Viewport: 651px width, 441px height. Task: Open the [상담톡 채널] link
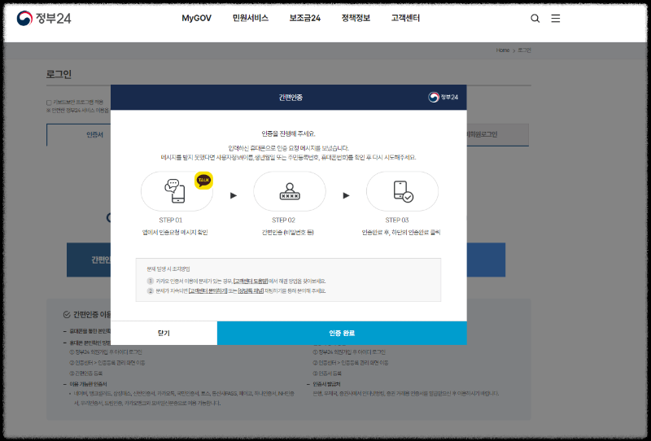pyautogui.click(x=251, y=291)
